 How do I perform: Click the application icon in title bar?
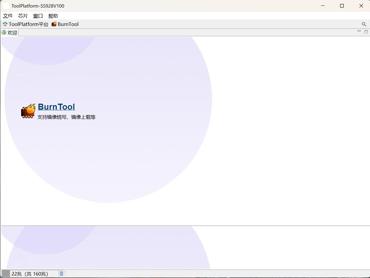point(6,6)
